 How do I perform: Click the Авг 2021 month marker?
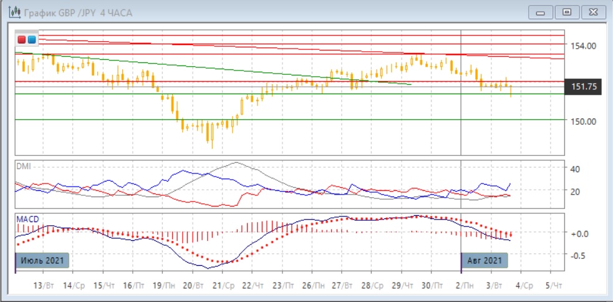[484, 260]
